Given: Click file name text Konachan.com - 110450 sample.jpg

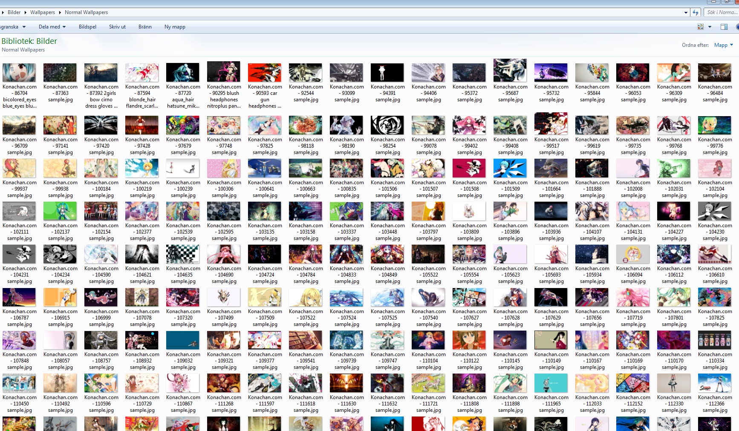Looking at the screenshot, I should pyautogui.click(x=19, y=404).
